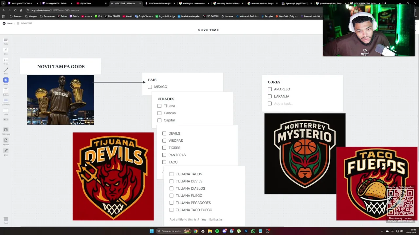
Task: Click the browser address bar URL
Action: [x=55, y=10]
